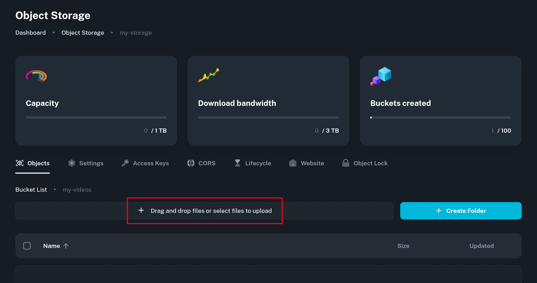The image size is (537, 283).
Task: Click the Buckets created progress bar
Action: [441, 118]
